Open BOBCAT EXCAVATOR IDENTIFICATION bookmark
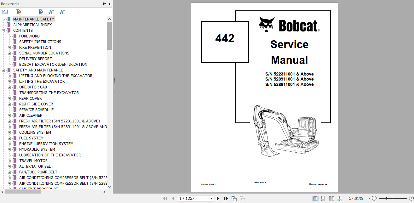Image resolution: width=414 pixels, height=203 pixels. coord(53,65)
